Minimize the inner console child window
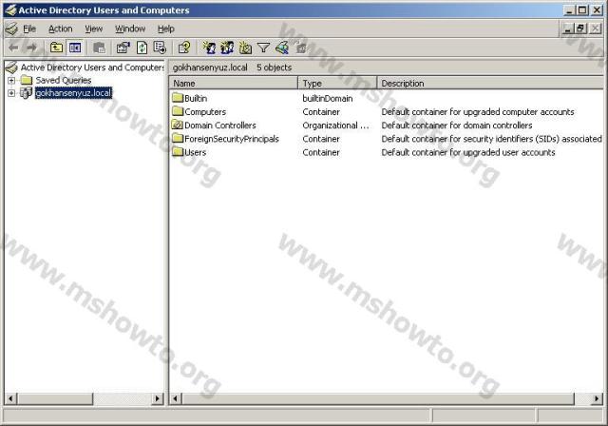This screenshot has height=426, width=608. [x=568, y=29]
